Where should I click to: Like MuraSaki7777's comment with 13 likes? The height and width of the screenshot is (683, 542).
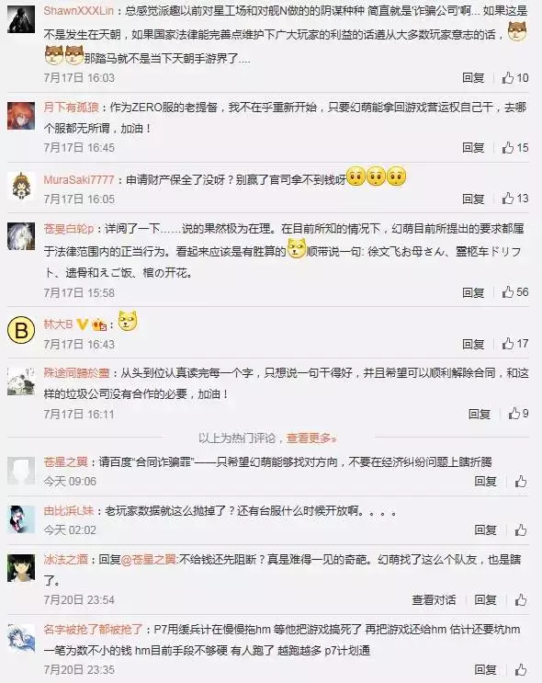tap(514, 199)
